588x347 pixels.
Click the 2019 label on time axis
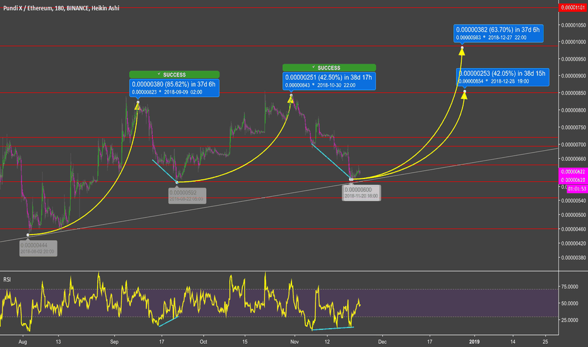[x=474, y=342]
